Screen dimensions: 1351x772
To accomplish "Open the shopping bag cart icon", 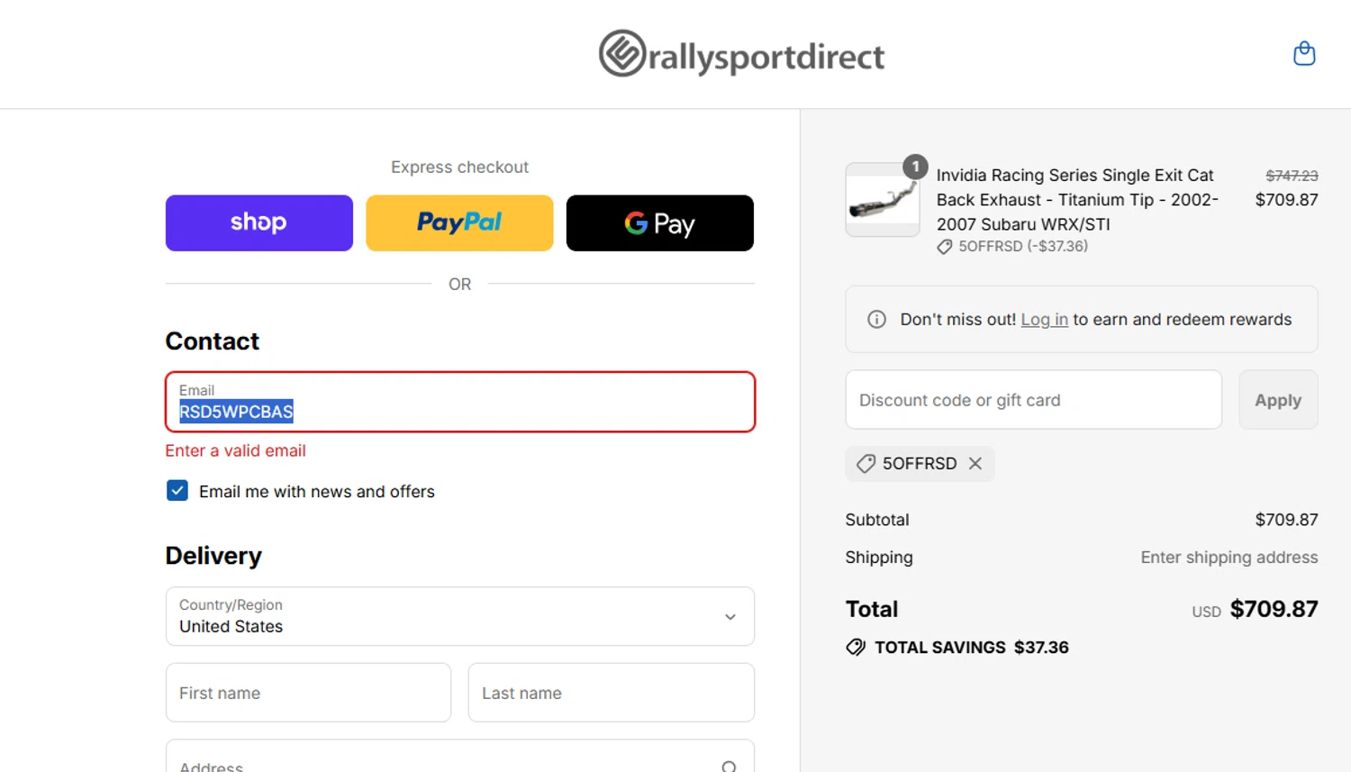I will tap(1304, 54).
